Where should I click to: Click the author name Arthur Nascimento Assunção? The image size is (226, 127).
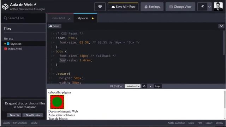coord(28,9)
